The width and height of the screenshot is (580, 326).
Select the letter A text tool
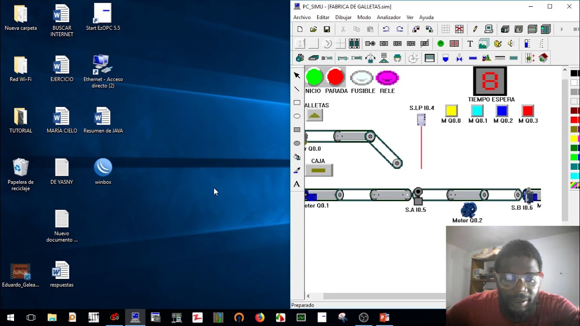coord(297,184)
